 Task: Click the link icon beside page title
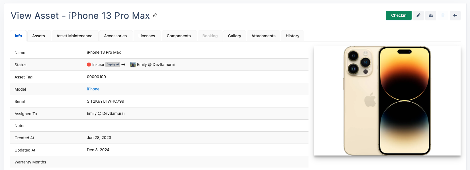(155, 15)
